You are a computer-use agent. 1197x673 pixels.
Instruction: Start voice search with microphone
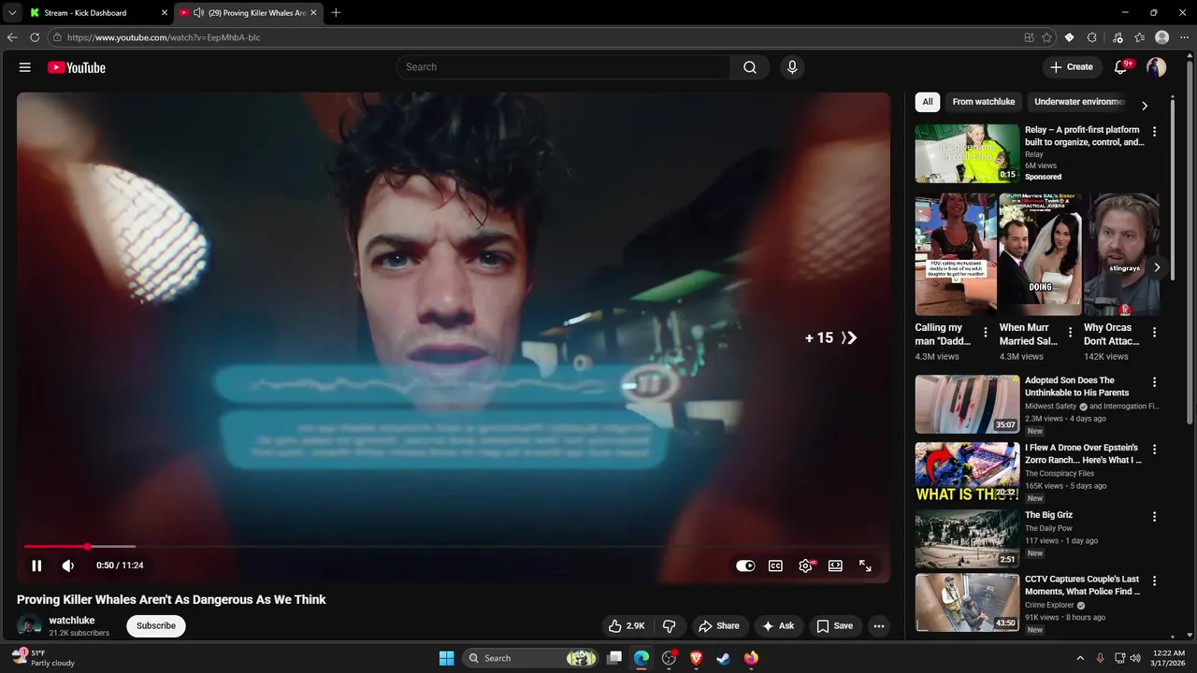coord(792,67)
